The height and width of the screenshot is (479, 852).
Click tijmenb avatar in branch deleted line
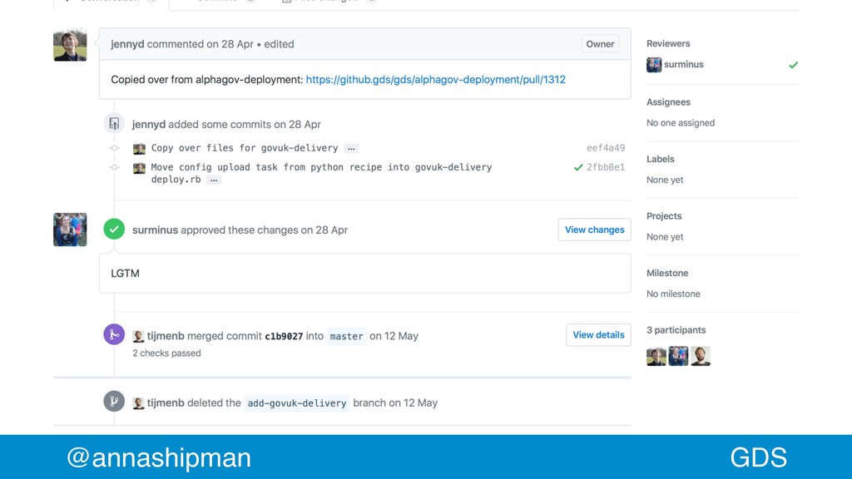coord(139,403)
